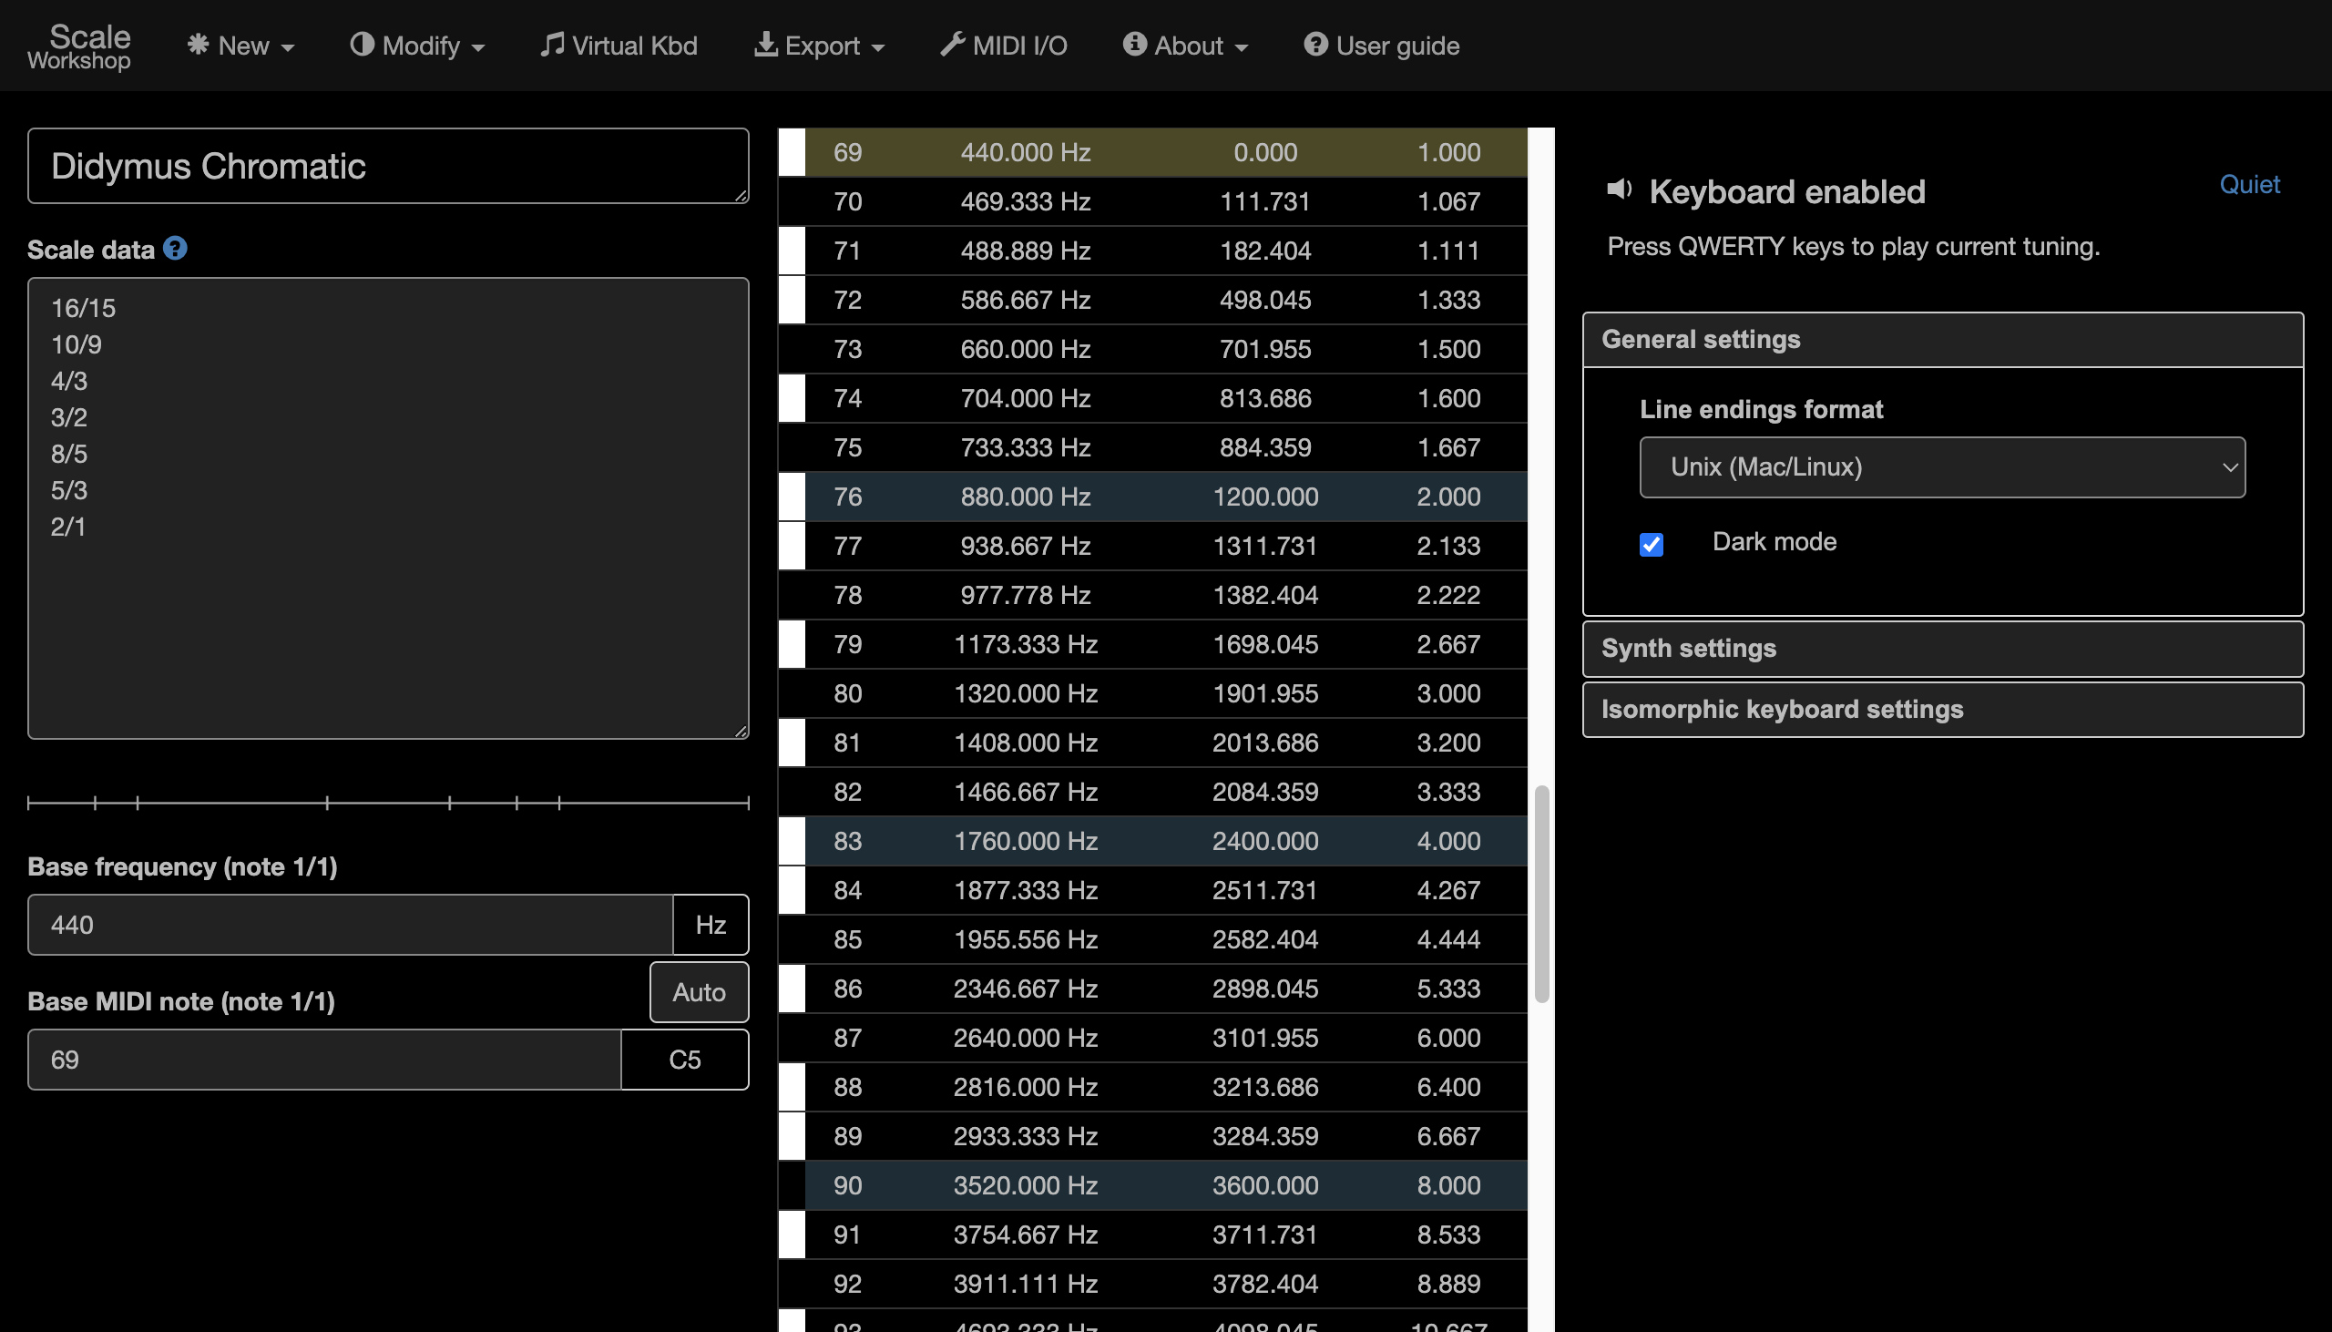Viewport: 2332px width, 1332px height.
Task: Click the Modify half-circle icon
Action: point(363,44)
